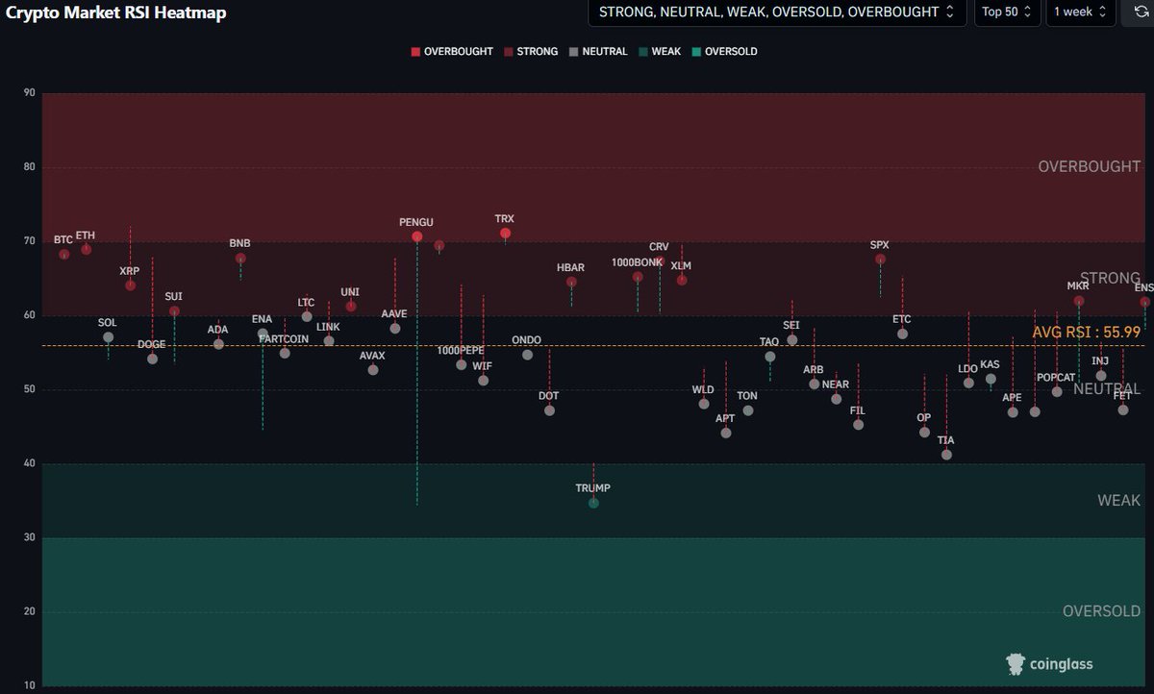The height and width of the screenshot is (694, 1154).
Task: Select the AVAX data point
Action: pos(373,370)
